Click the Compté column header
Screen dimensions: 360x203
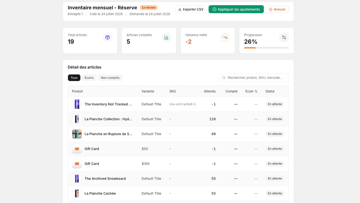[231, 91]
